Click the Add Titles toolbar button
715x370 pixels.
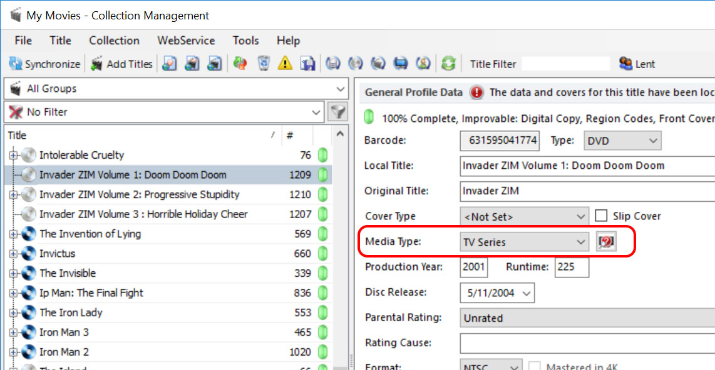pos(121,64)
